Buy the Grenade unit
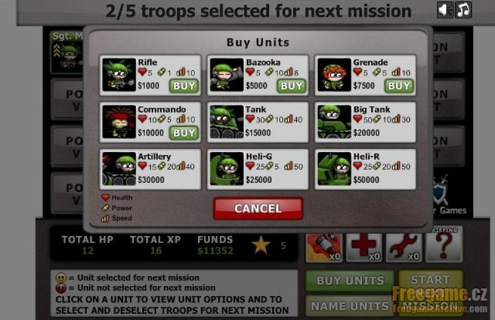The height and width of the screenshot is (320, 495). [398, 86]
